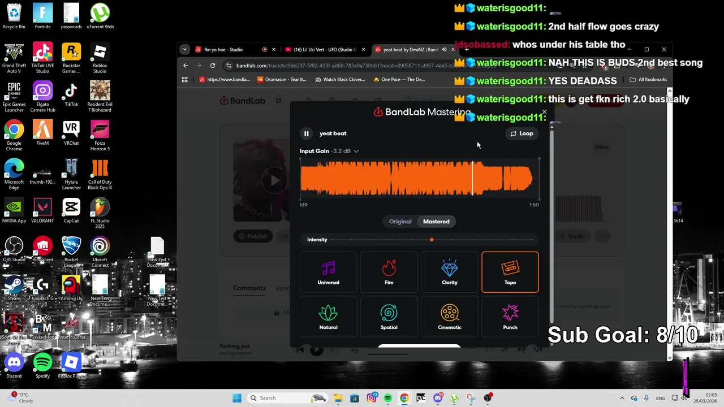724x407 pixels.
Task: Open the Input Gain dropdown
Action: pos(329,151)
